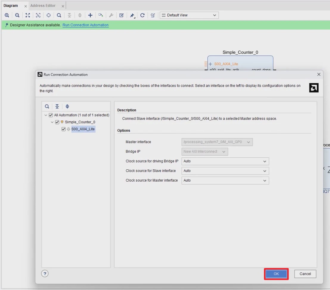Collapse the All Automation tree node
Screen dimensions: 330x290
[x=46, y=115]
